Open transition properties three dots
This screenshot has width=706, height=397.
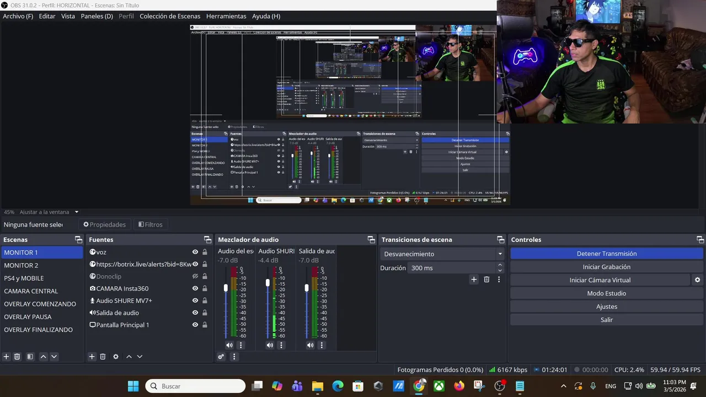pos(499,280)
